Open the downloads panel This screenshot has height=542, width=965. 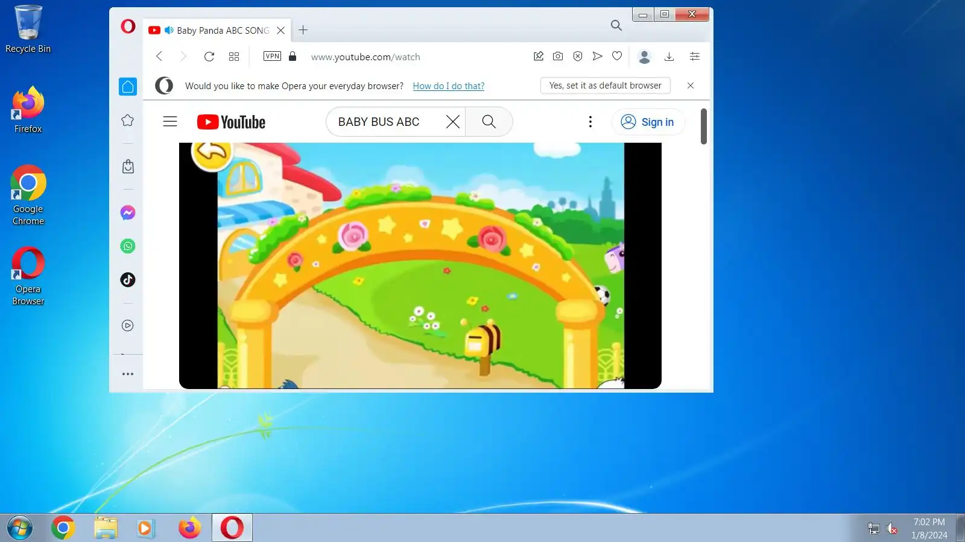click(x=669, y=57)
